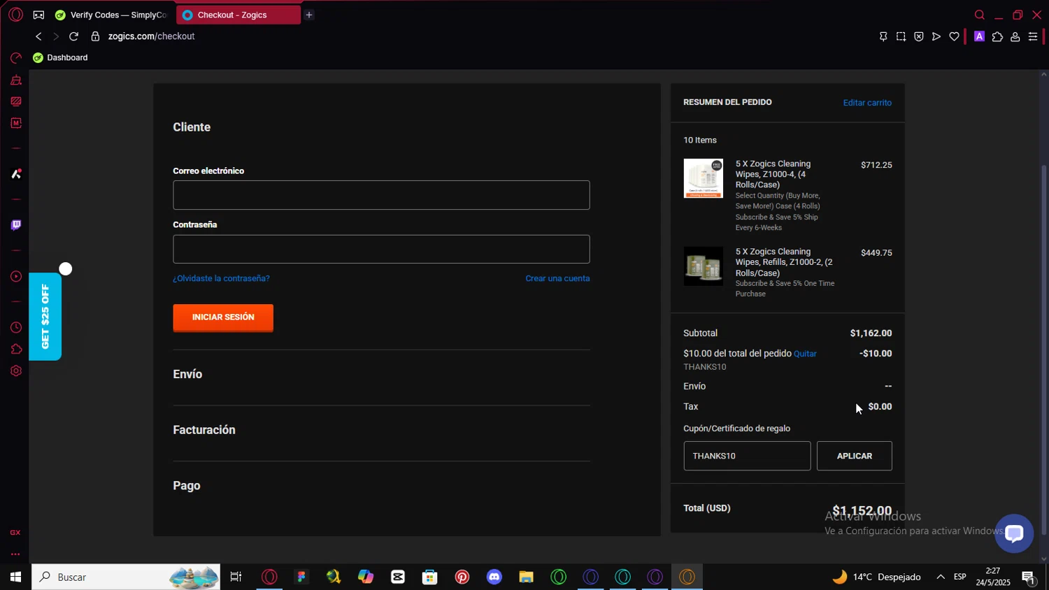1049x590 pixels.
Task: Click the Contraseña input field
Action: (x=381, y=249)
